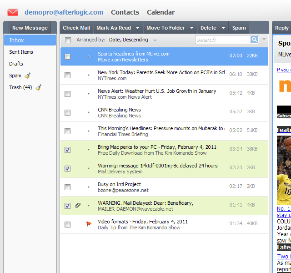
Task: Click the search magnifier icon
Action: click(x=255, y=40)
